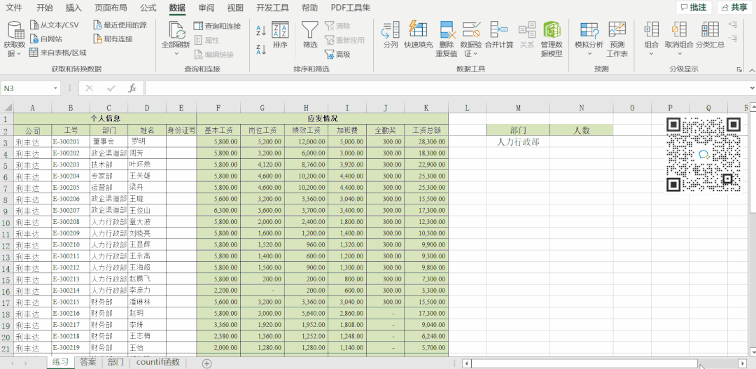Sort descending with the Z-A icon
This screenshot has width=756, height=369.
pyautogui.click(x=261, y=49)
